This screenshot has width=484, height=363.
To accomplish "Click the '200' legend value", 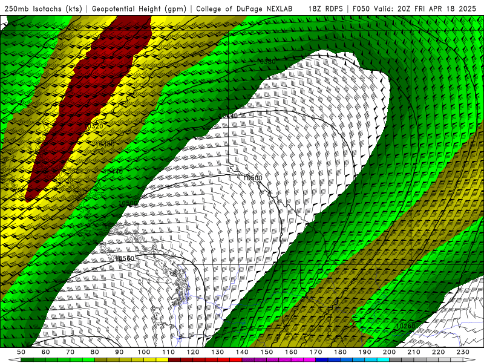I will coord(390,352).
